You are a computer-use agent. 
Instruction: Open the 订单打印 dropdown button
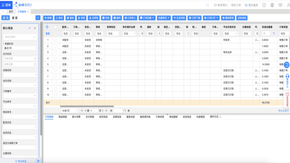[211, 18]
